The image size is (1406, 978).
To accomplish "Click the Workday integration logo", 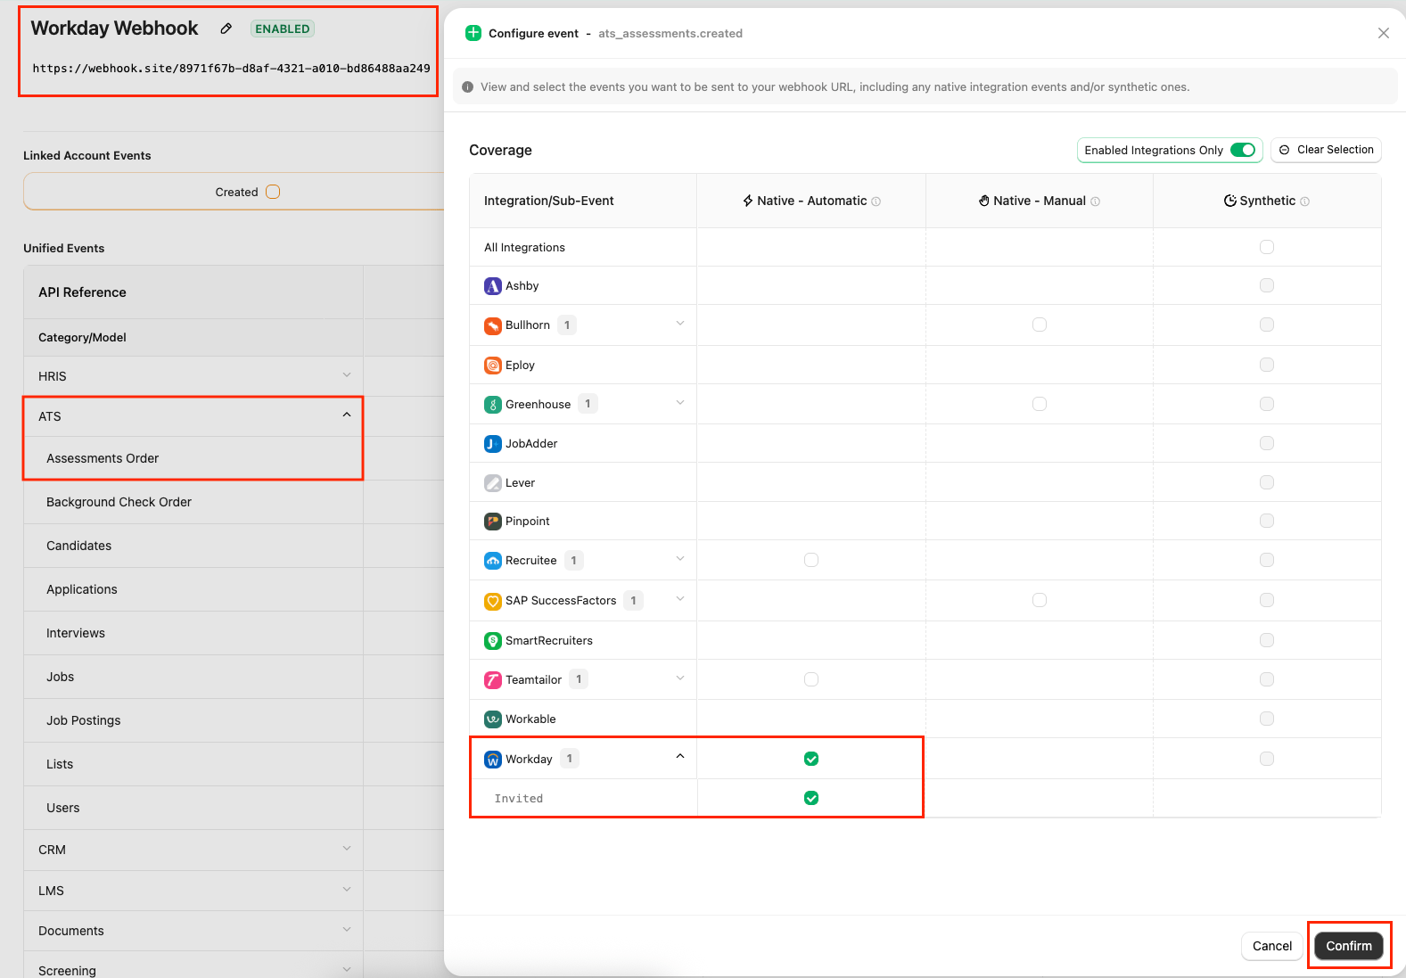I will (x=493, y=760).
